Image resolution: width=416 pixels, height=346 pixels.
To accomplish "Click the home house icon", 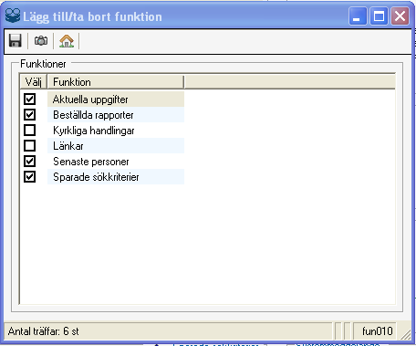I will (x=67, y=41).
